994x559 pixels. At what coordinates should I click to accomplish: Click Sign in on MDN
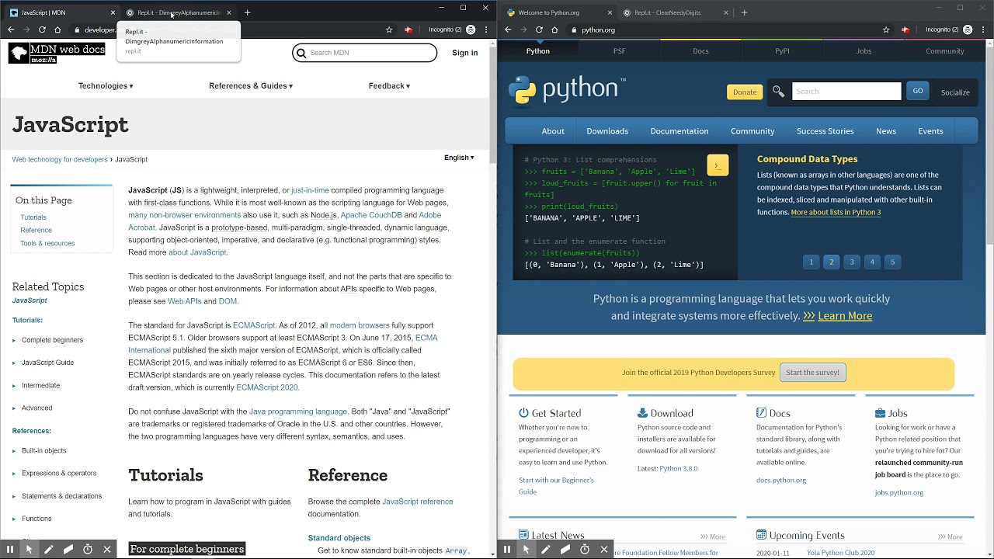pyautogui.click(x=465, y=53)
